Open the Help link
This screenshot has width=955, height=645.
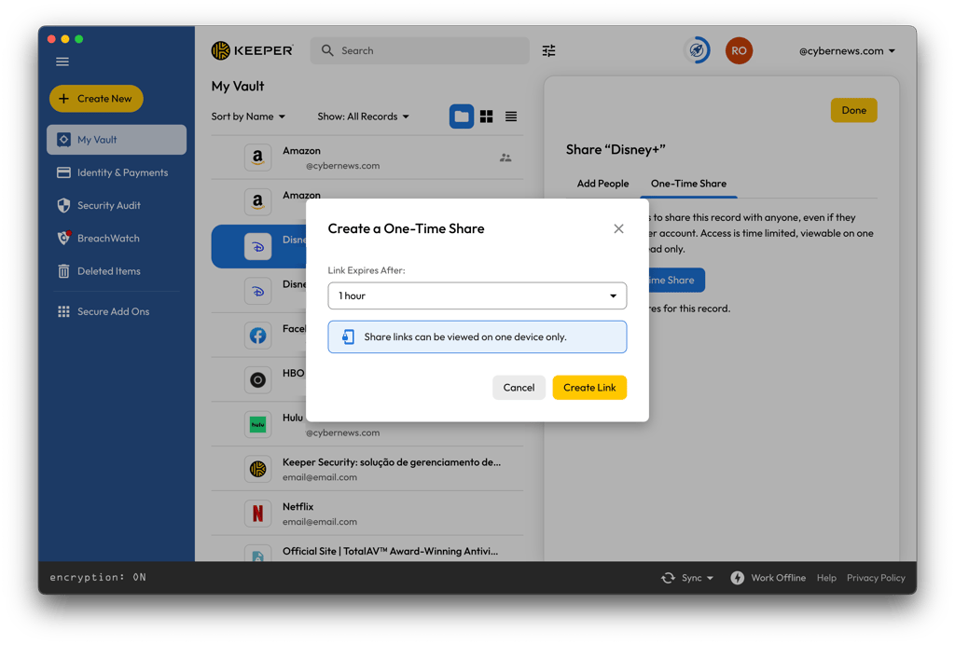[826, 578]
